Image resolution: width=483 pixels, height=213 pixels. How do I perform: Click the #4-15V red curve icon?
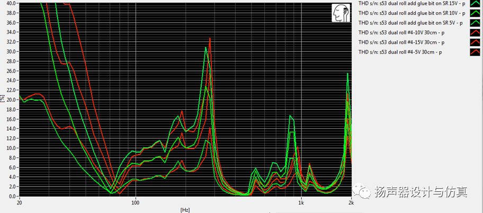(x=475, y=42)
